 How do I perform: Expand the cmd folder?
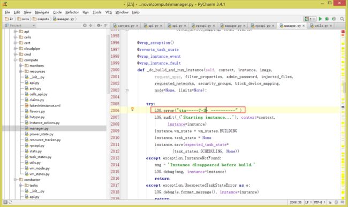click(15, 55)
